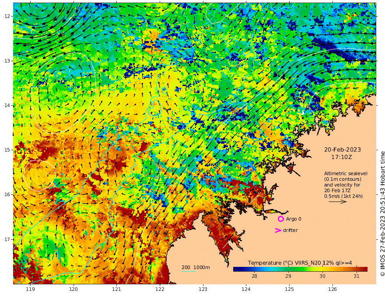Click the colorbar tick label 29
Viewport: 385px width, 297px height.
point(288,276)
